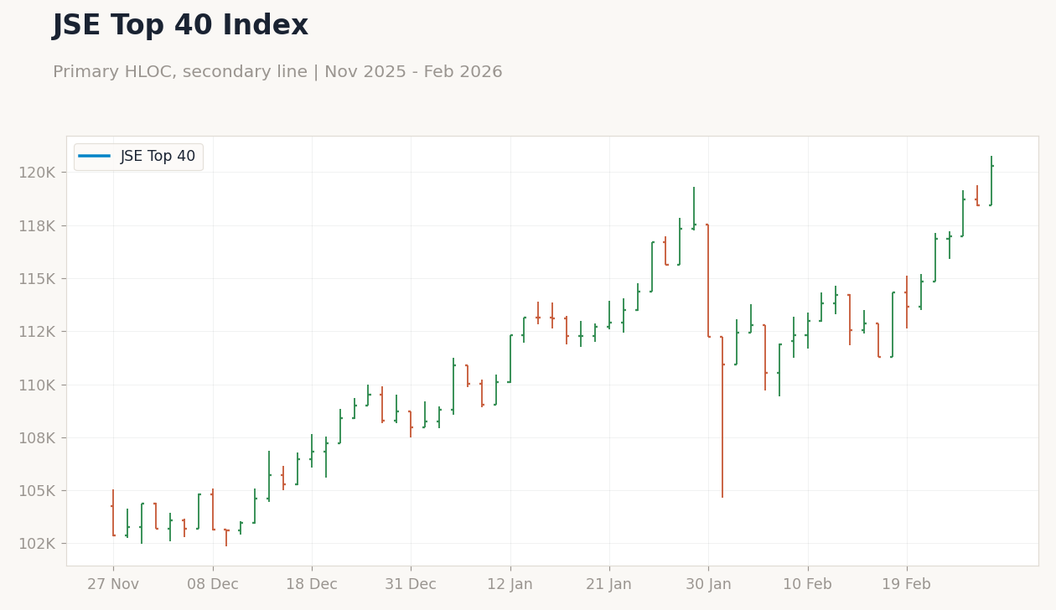
Task: Select the 21 Jan x-axis label
Action: [609, 585]
